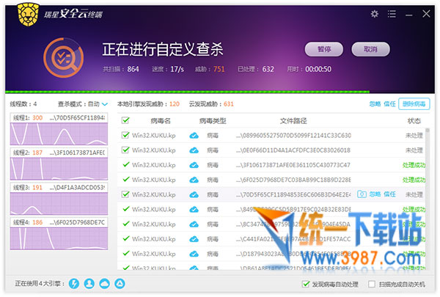Click the cloud engine icon at bottom

coord(106,284)
